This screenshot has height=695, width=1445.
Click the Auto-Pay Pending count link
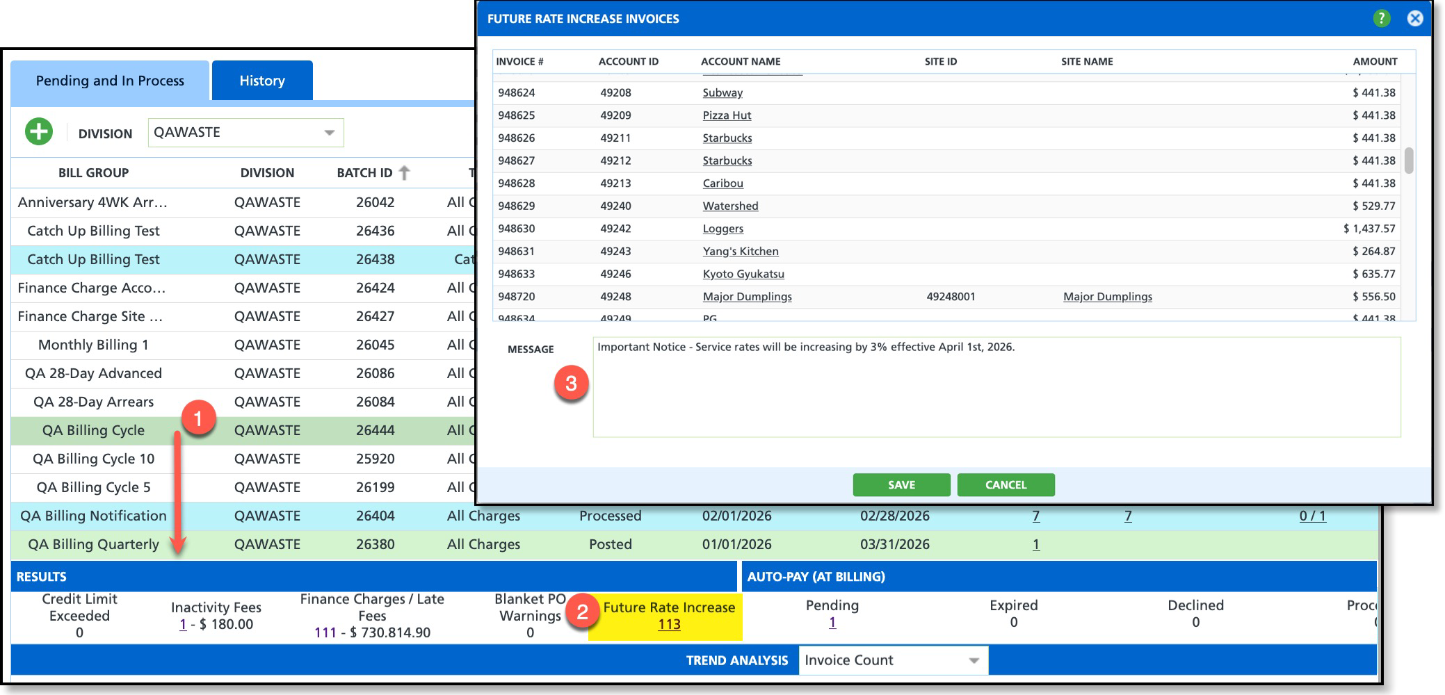point(832,623)
